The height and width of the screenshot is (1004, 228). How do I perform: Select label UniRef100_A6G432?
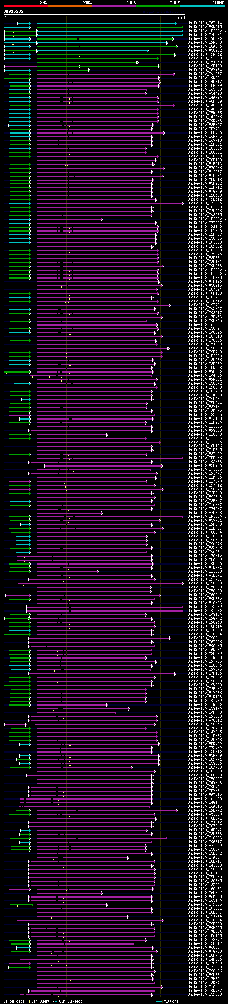[x=204, y=889]
